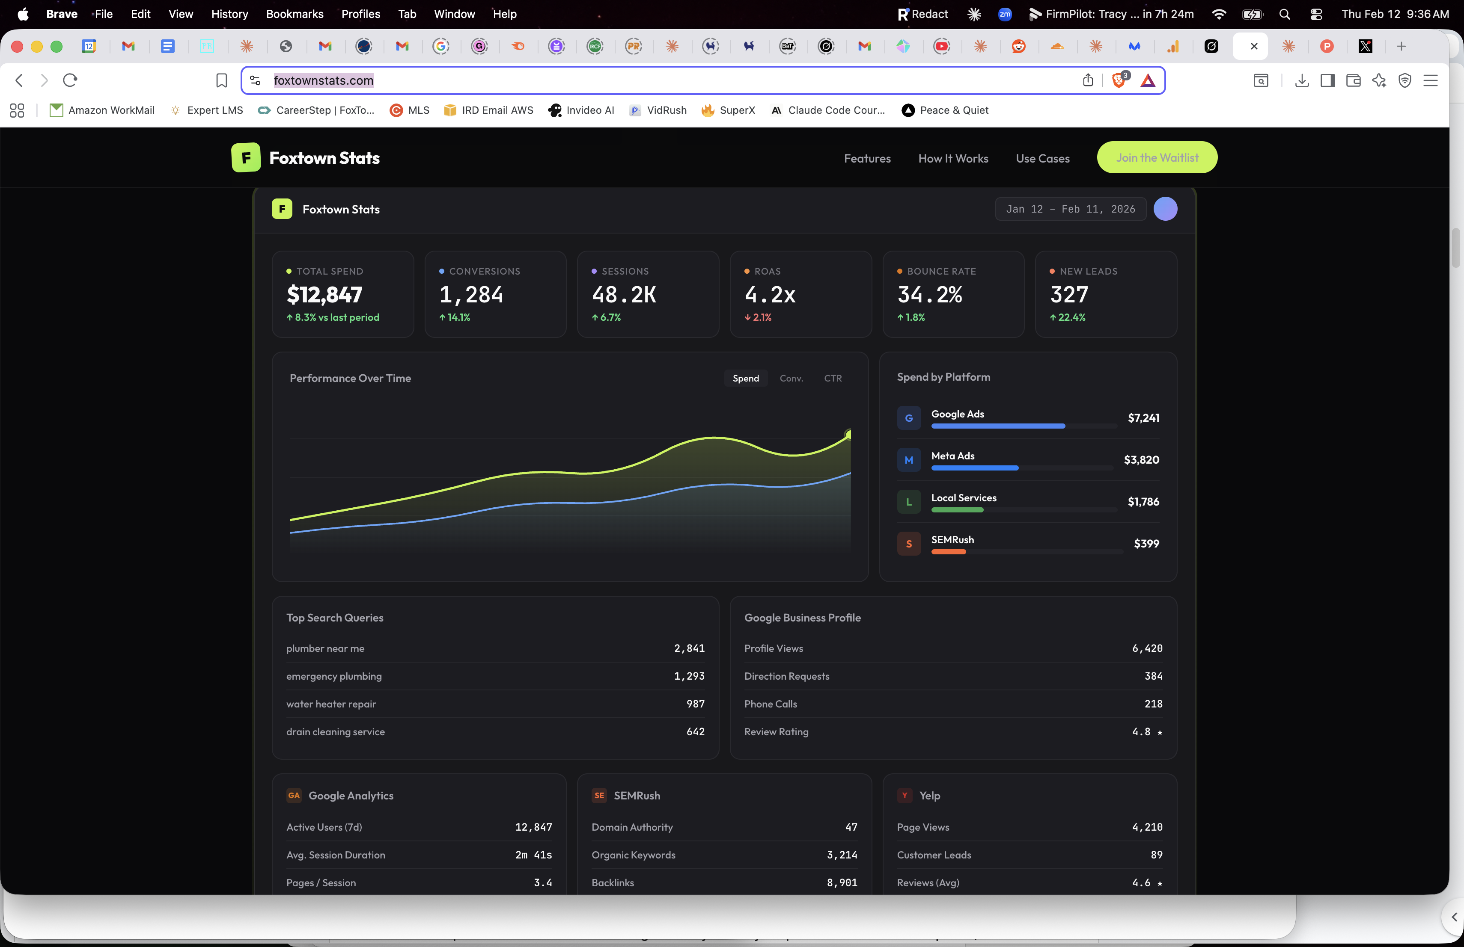Viewport: 1464px width, 947px height.
Task: Click the Brave VPN shield icon
Action: coord(1405,80)
